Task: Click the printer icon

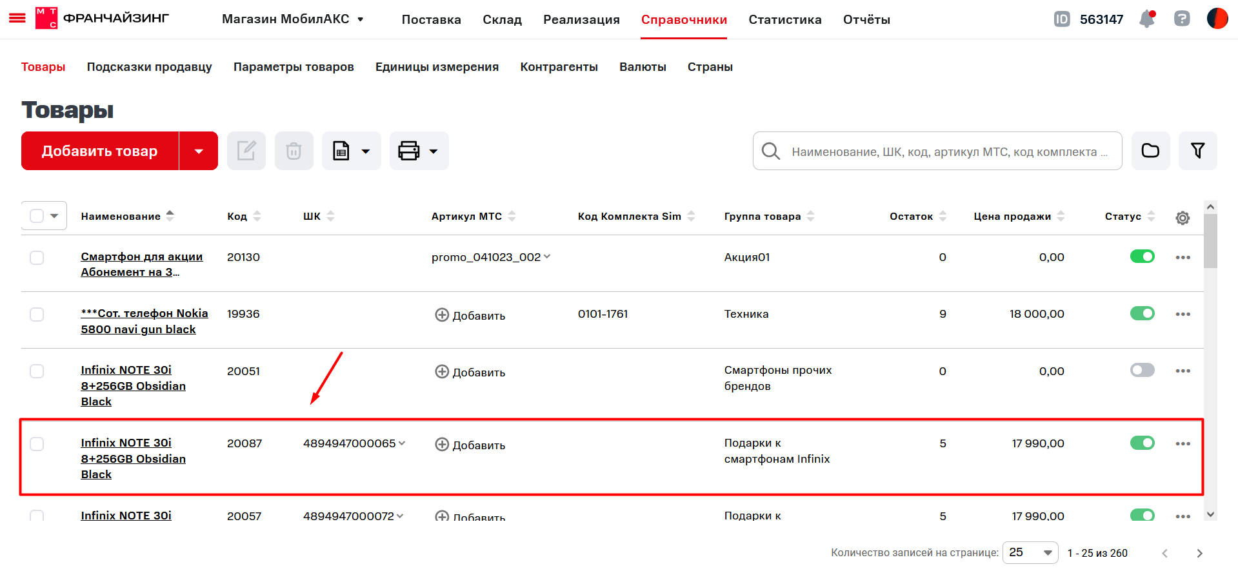Action: click(x=409, y=151)
